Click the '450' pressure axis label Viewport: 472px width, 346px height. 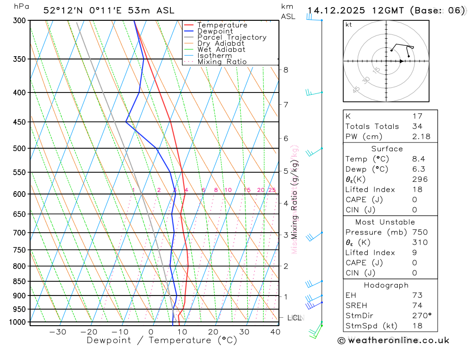[x=19, y=122]
